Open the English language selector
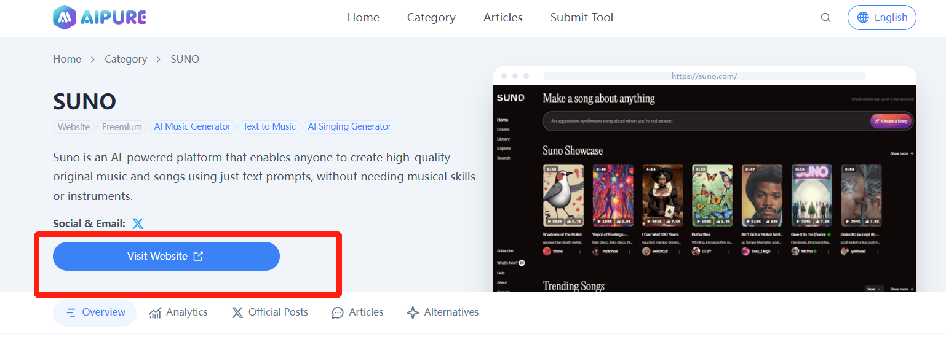946x337 pixels. (881, 17)
